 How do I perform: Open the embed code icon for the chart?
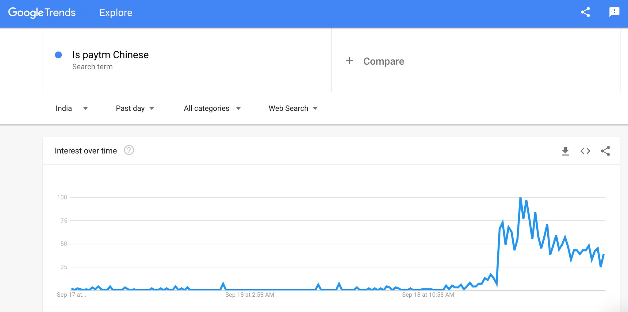pos(585,151)
